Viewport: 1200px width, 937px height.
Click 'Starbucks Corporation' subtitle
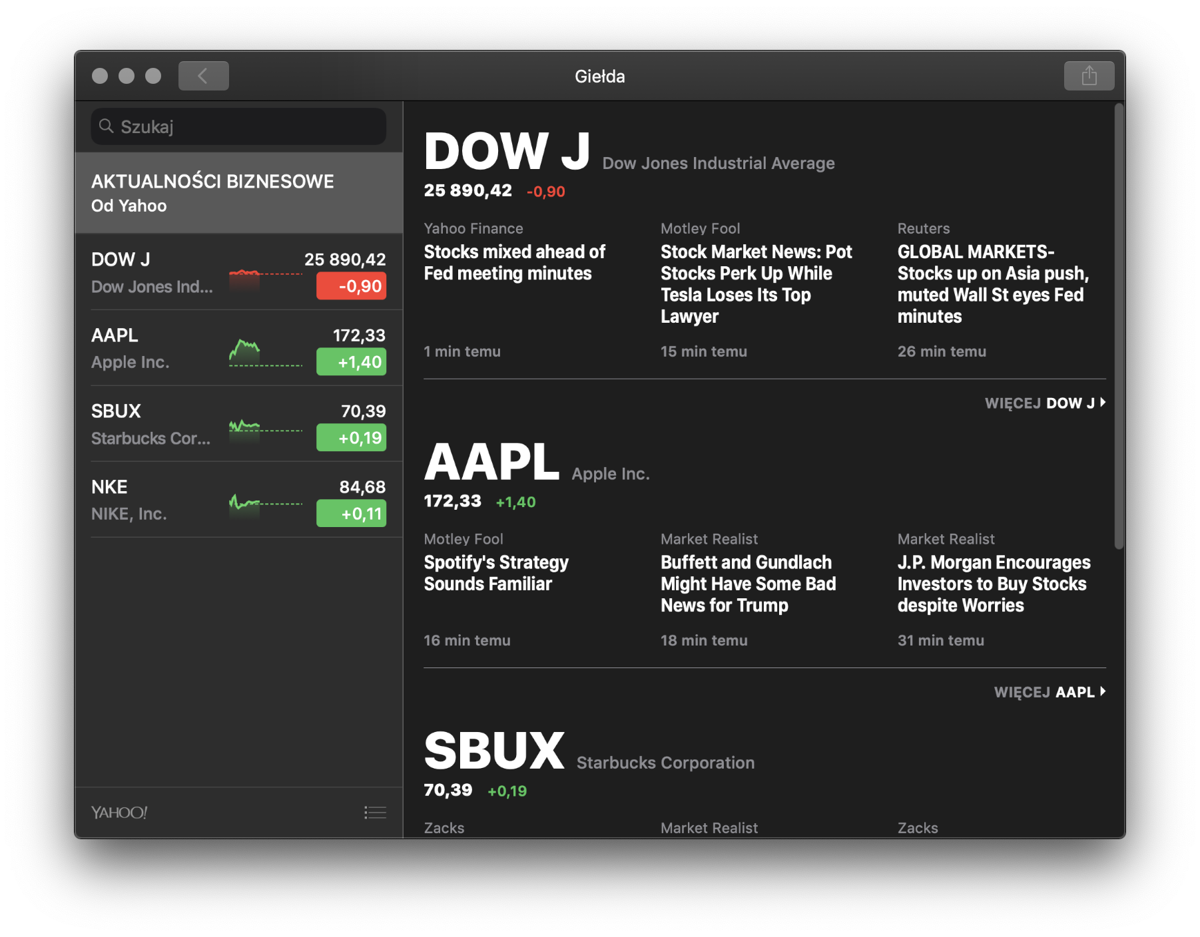coord(665,763)
